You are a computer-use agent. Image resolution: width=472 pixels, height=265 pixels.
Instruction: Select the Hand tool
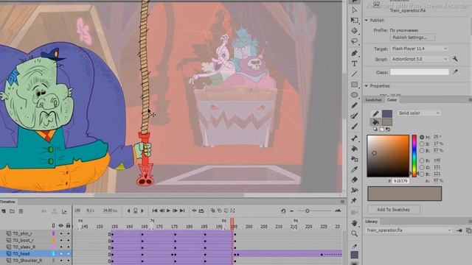[x=355, y=223]
